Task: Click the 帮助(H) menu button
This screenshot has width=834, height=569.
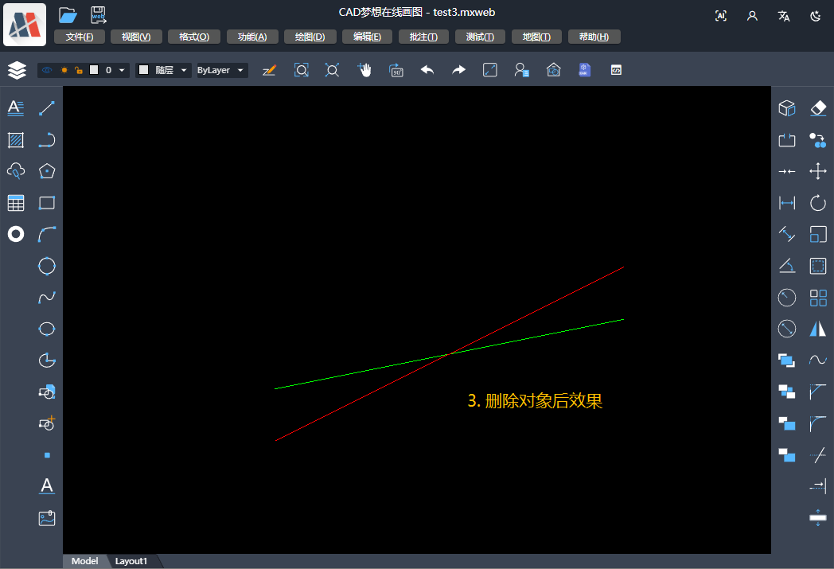Action: [x=594, y=36]
